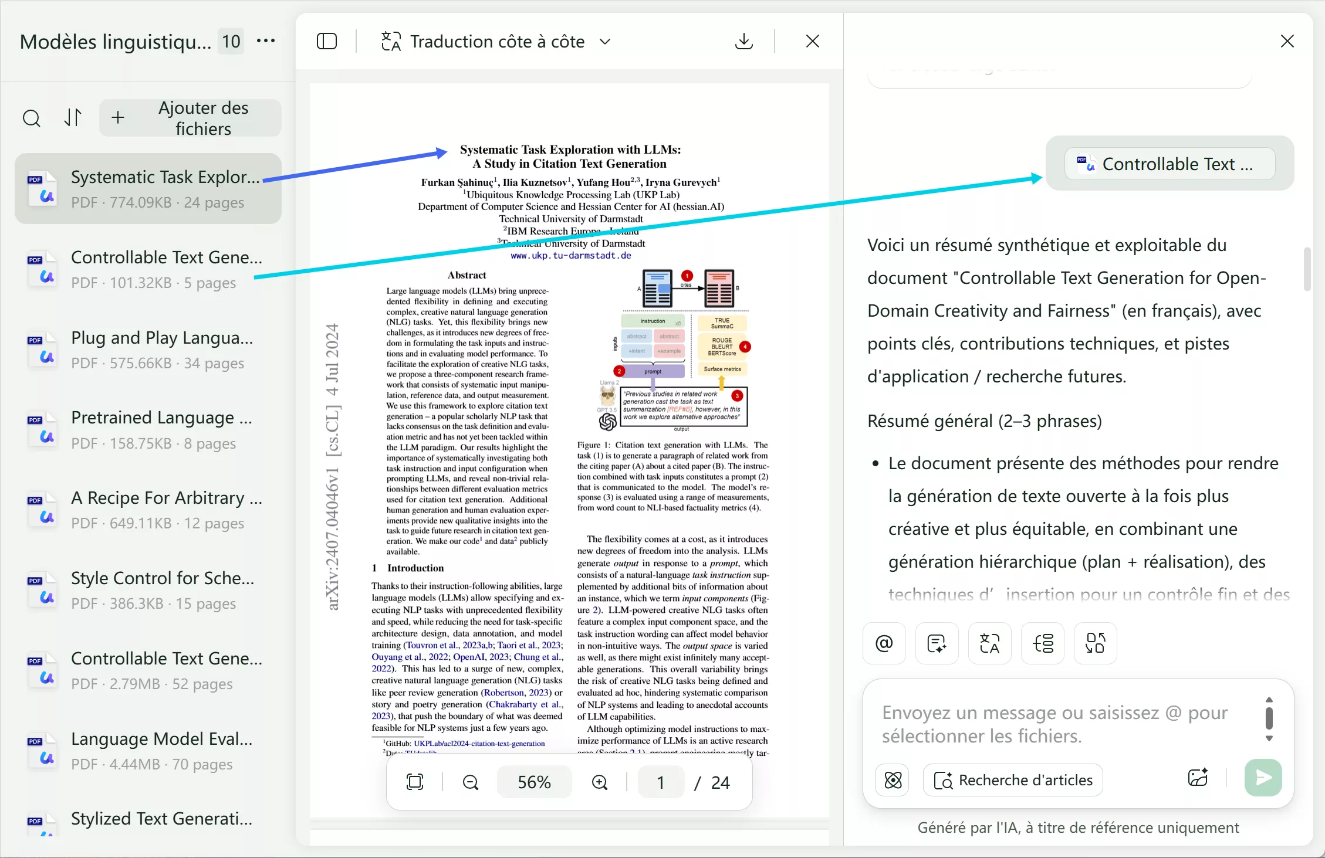Toggle fit-to-page view mode
The image size is (1325, 858).
(x=415, y=782)
